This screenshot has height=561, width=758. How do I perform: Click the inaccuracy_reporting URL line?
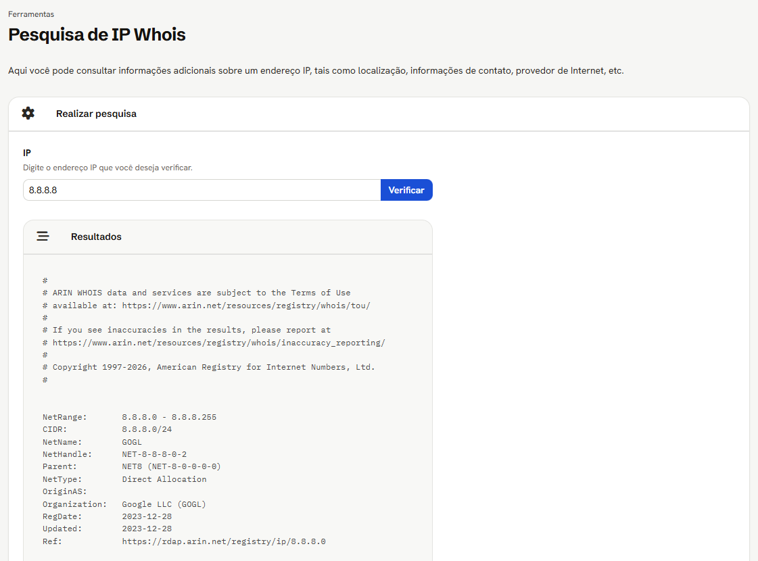214,343
